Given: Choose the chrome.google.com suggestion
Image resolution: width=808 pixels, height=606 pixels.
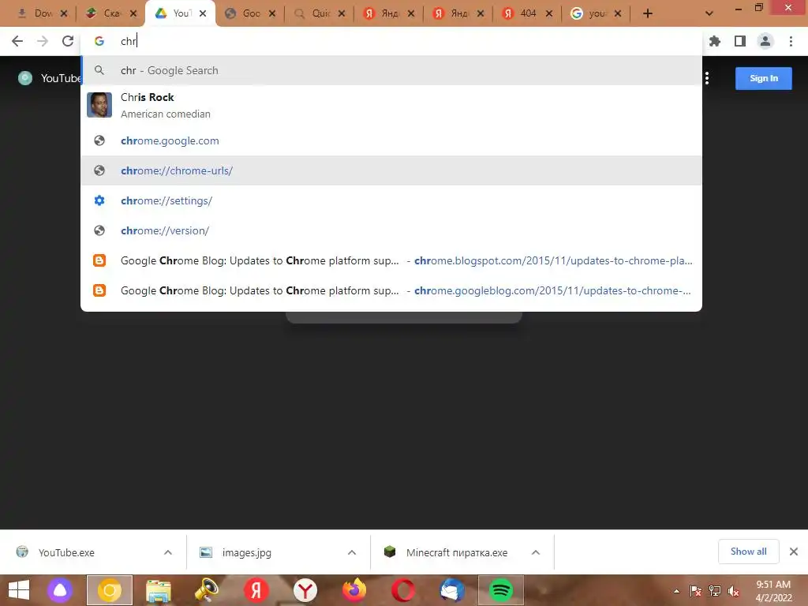Looking at the screenshot, I should coord(391,140).
